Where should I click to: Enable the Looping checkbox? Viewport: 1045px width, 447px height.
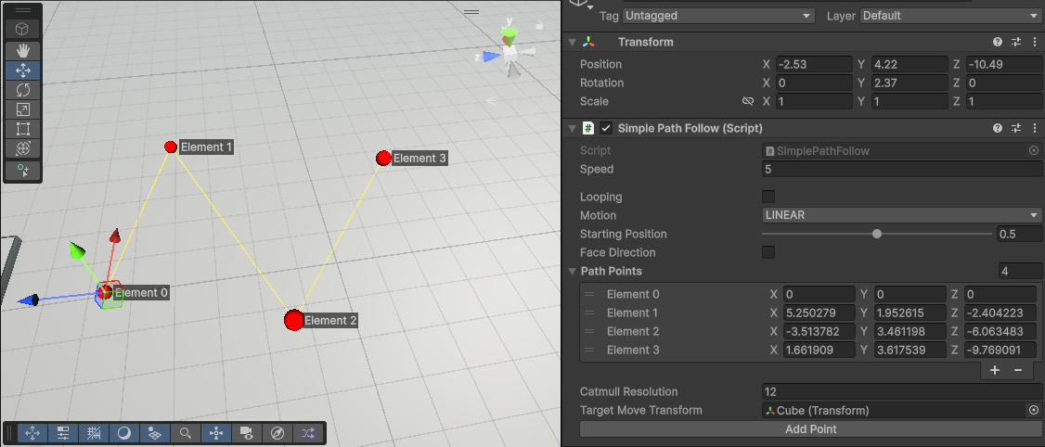[768, 197]
